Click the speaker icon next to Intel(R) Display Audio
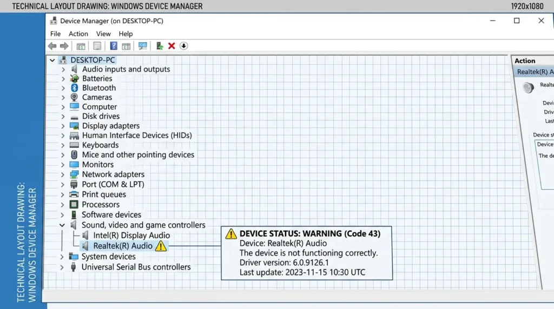Screen dimensions: 554x309 pos(85,236)
